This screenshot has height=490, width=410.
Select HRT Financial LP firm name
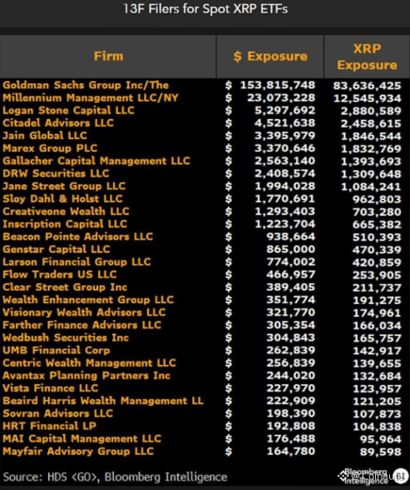tap(49, 426)
